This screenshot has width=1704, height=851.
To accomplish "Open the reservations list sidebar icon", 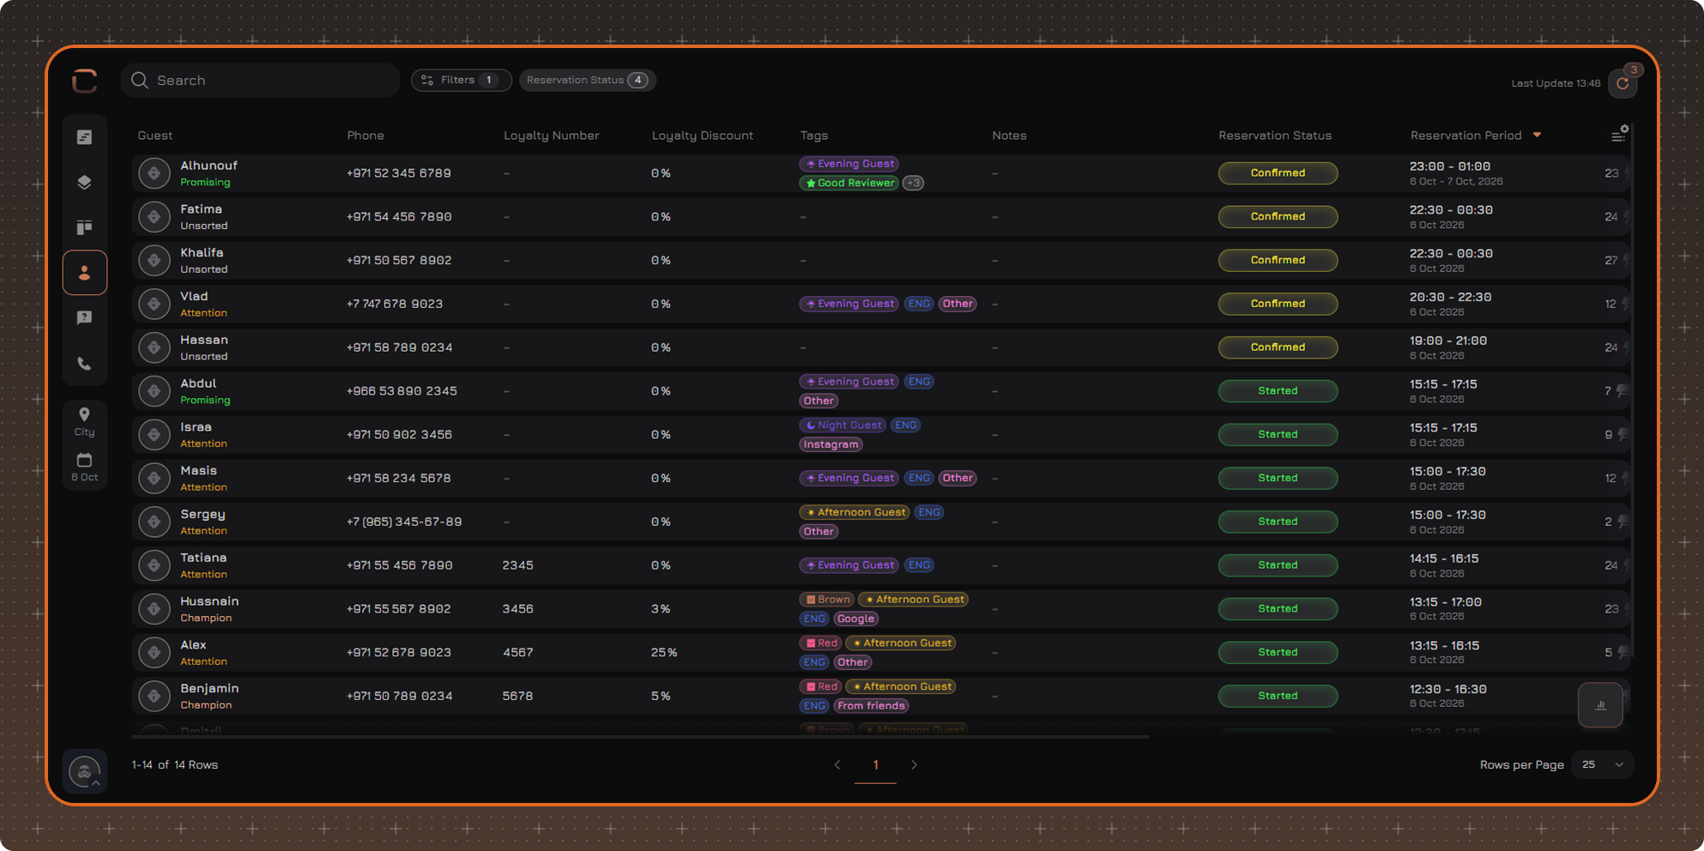I will coord(84,137).
